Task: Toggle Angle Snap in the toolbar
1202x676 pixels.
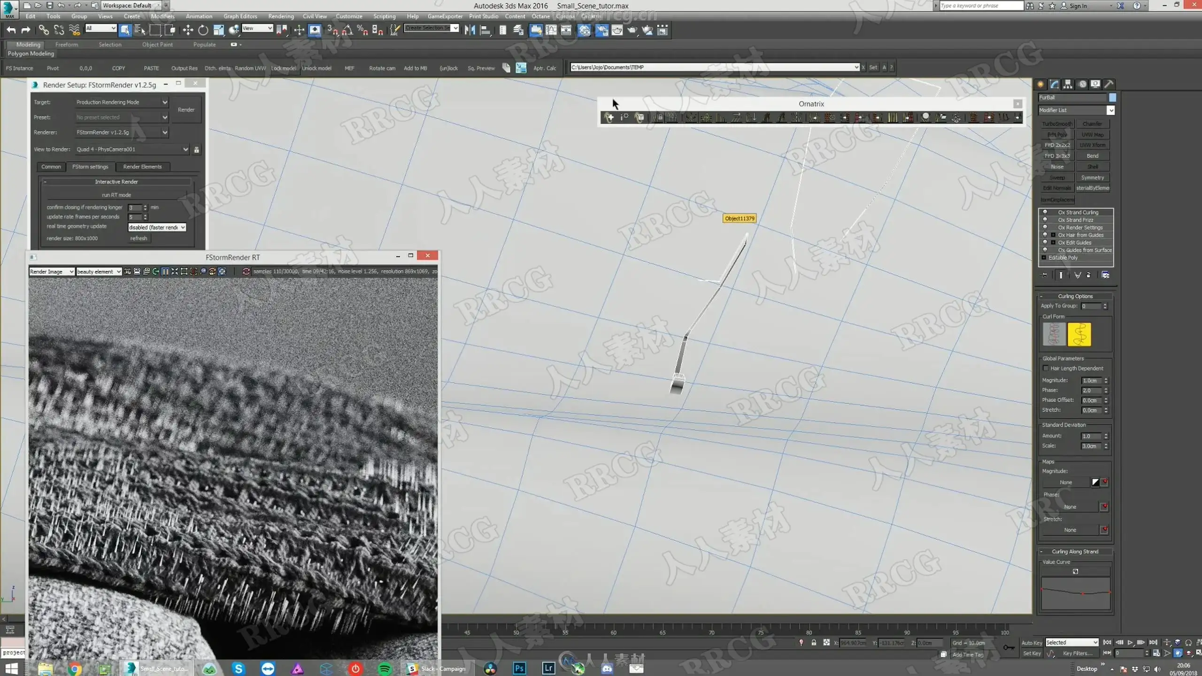Action: point(347,31)
